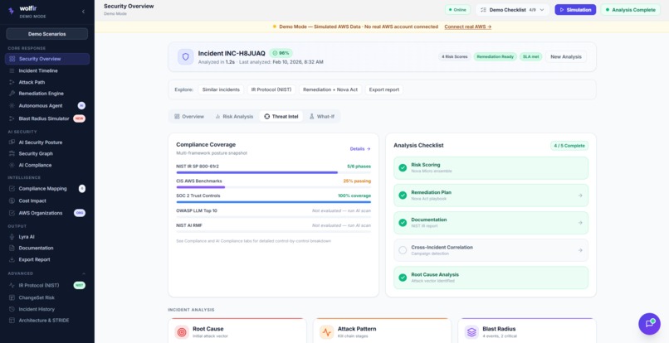Click the Security Graph sidebar icon
Screen dimensions: 669x343
coord(12,153)
